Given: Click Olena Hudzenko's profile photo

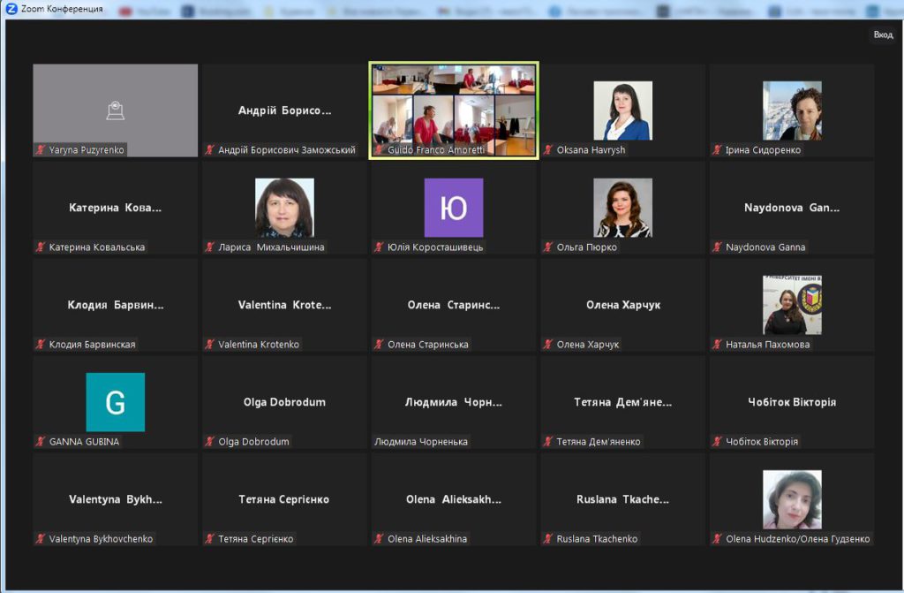Looking at the screenshot, I should tap(792, 499).
